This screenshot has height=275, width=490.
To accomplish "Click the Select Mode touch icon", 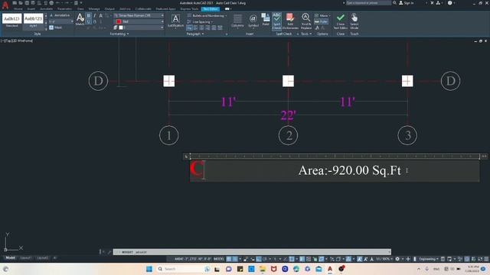I will (354, 21).
